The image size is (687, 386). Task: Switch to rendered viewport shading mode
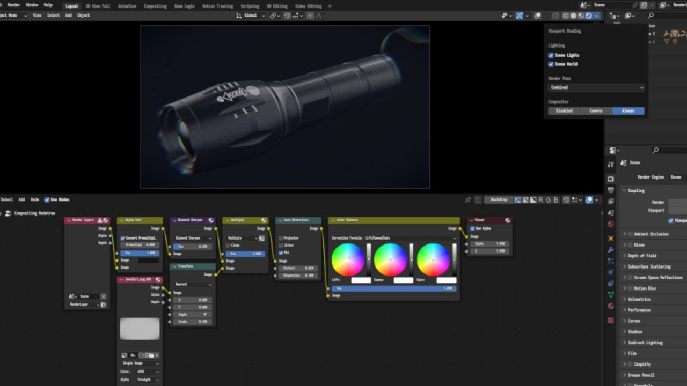pos(589,16)
